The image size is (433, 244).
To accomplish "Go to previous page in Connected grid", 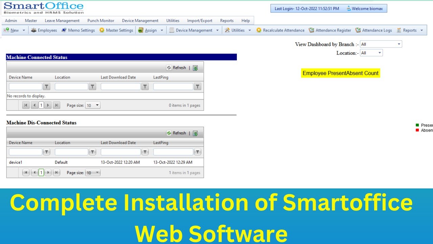I will pos(34,105).
